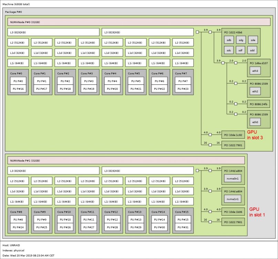This screenshot has height=259, width=278.
Task: Select NUMANode P#1 (31GB) bar
Action: [x=126, y=161]
